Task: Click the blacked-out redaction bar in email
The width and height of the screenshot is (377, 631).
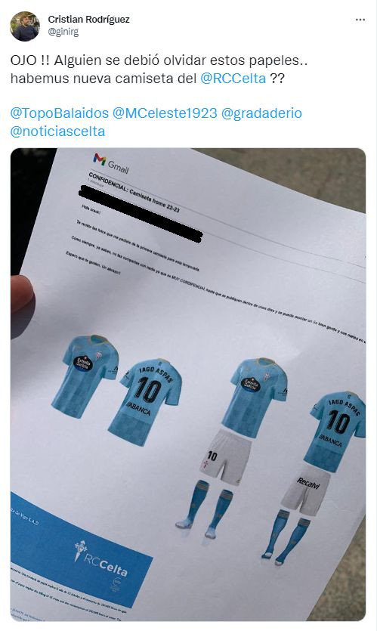Action: (x=141, y=213)
